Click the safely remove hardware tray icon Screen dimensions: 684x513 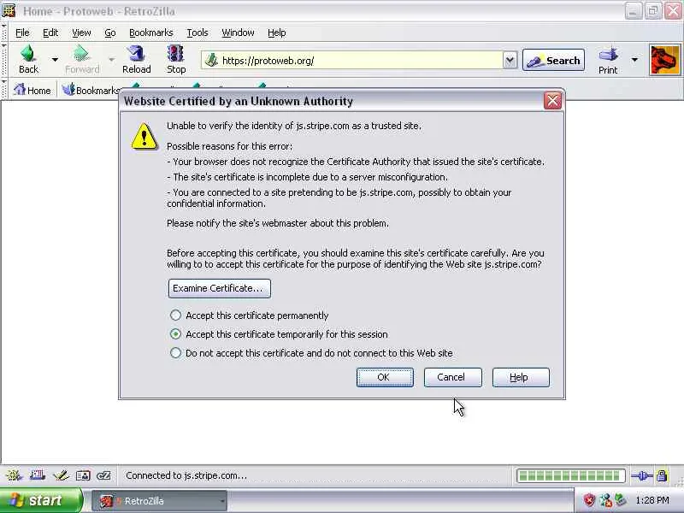(621, 500)
